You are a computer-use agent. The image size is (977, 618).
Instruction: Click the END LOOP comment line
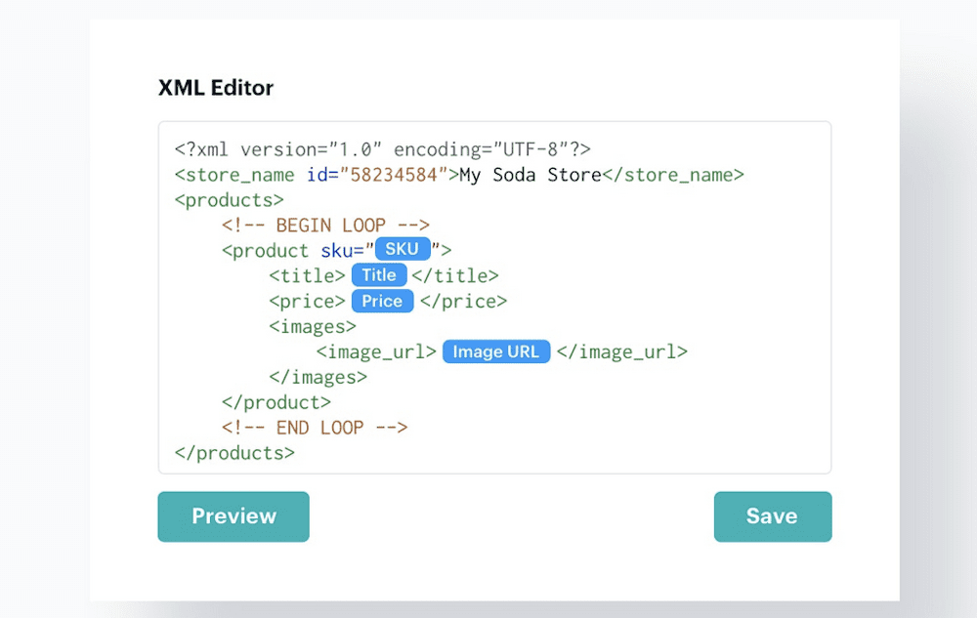313,427
